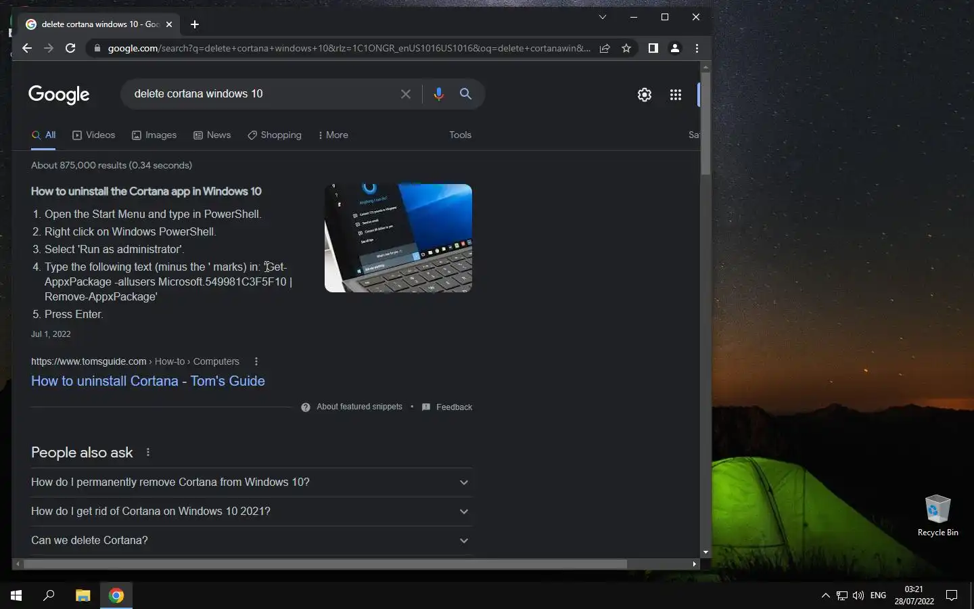Expand 'How do I get rid of Cortana 2021' question
The width and height of the screenshot is (974, 609).
[252, 512]
